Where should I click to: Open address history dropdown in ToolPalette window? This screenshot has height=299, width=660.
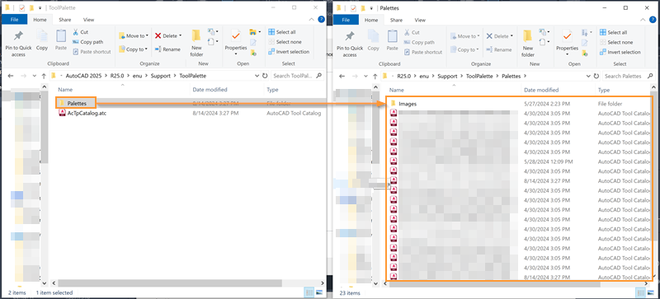257,76
